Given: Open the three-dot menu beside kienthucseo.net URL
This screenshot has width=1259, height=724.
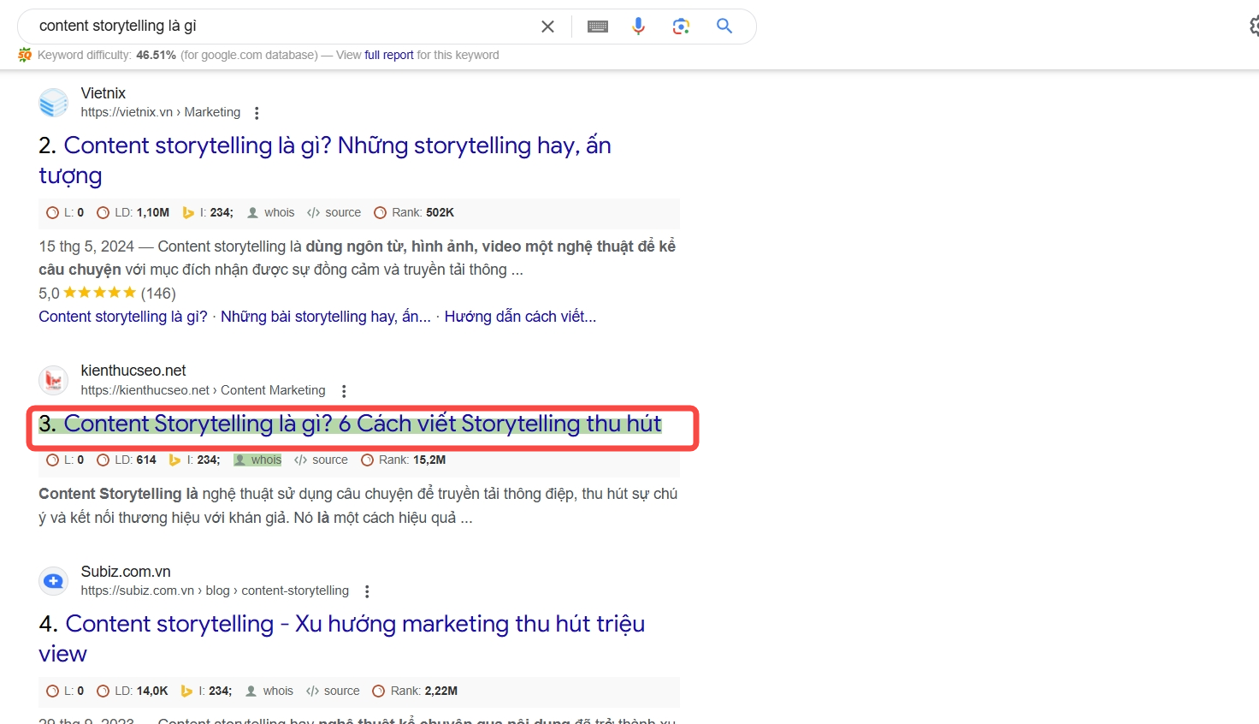Looking at the screenshot, I should tap(344, 391).
